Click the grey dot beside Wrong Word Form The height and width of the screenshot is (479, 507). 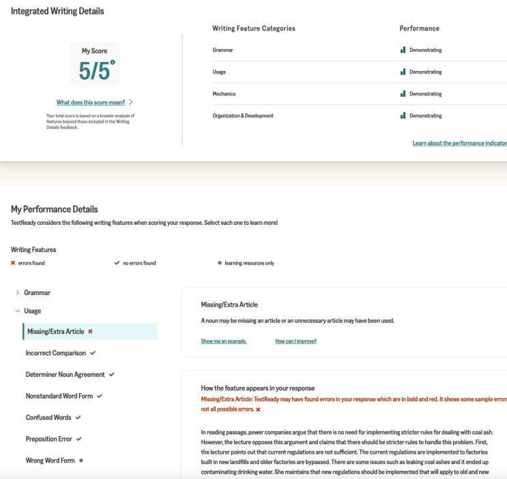pyautogui.click(x=81, y=461)
